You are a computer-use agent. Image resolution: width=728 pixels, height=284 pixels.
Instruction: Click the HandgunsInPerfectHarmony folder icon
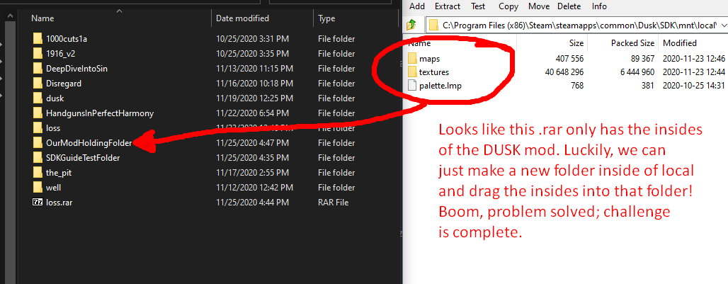click(x=38, y=113)
